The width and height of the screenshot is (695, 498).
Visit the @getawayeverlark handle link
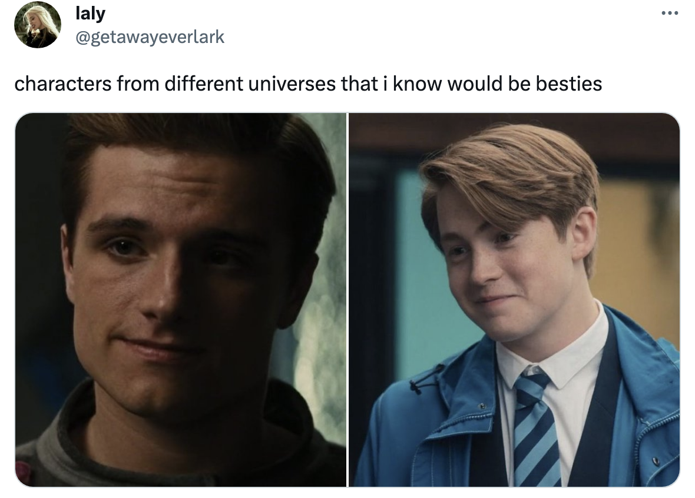pyautogui.click(x=150, y=36)
